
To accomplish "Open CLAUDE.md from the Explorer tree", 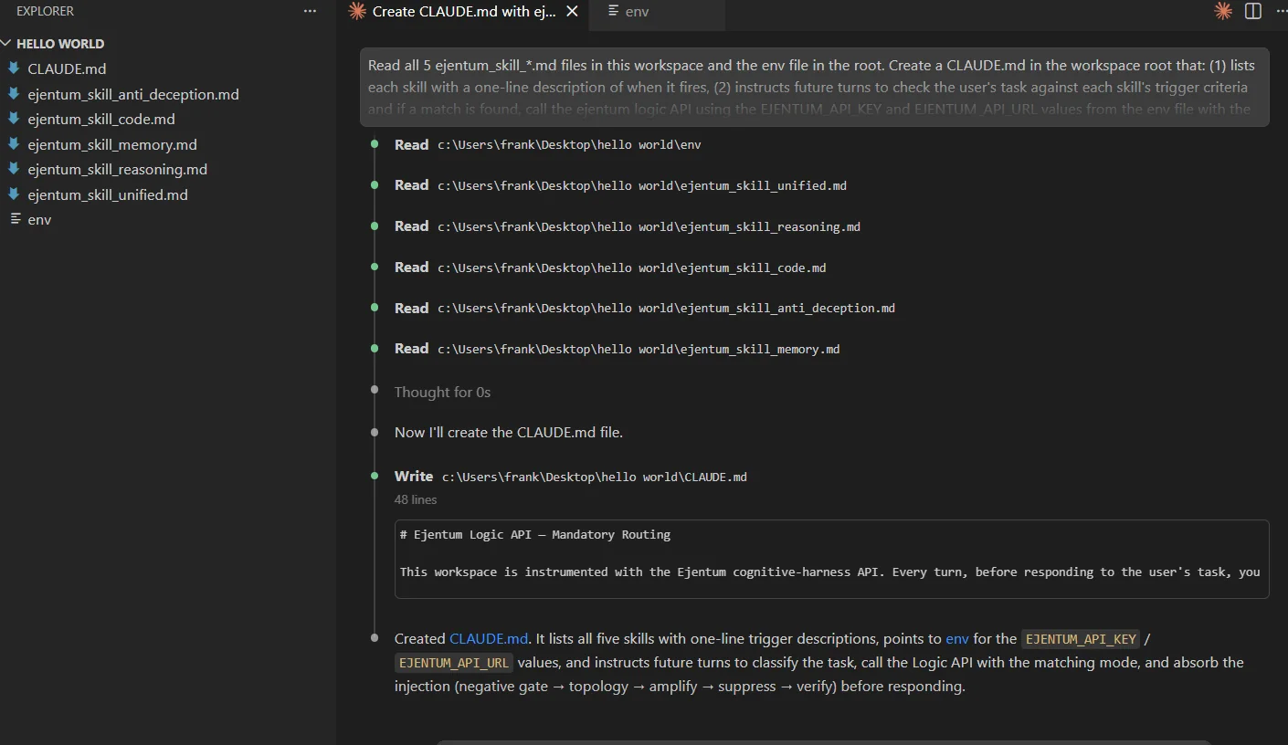I will pos(67,69).
